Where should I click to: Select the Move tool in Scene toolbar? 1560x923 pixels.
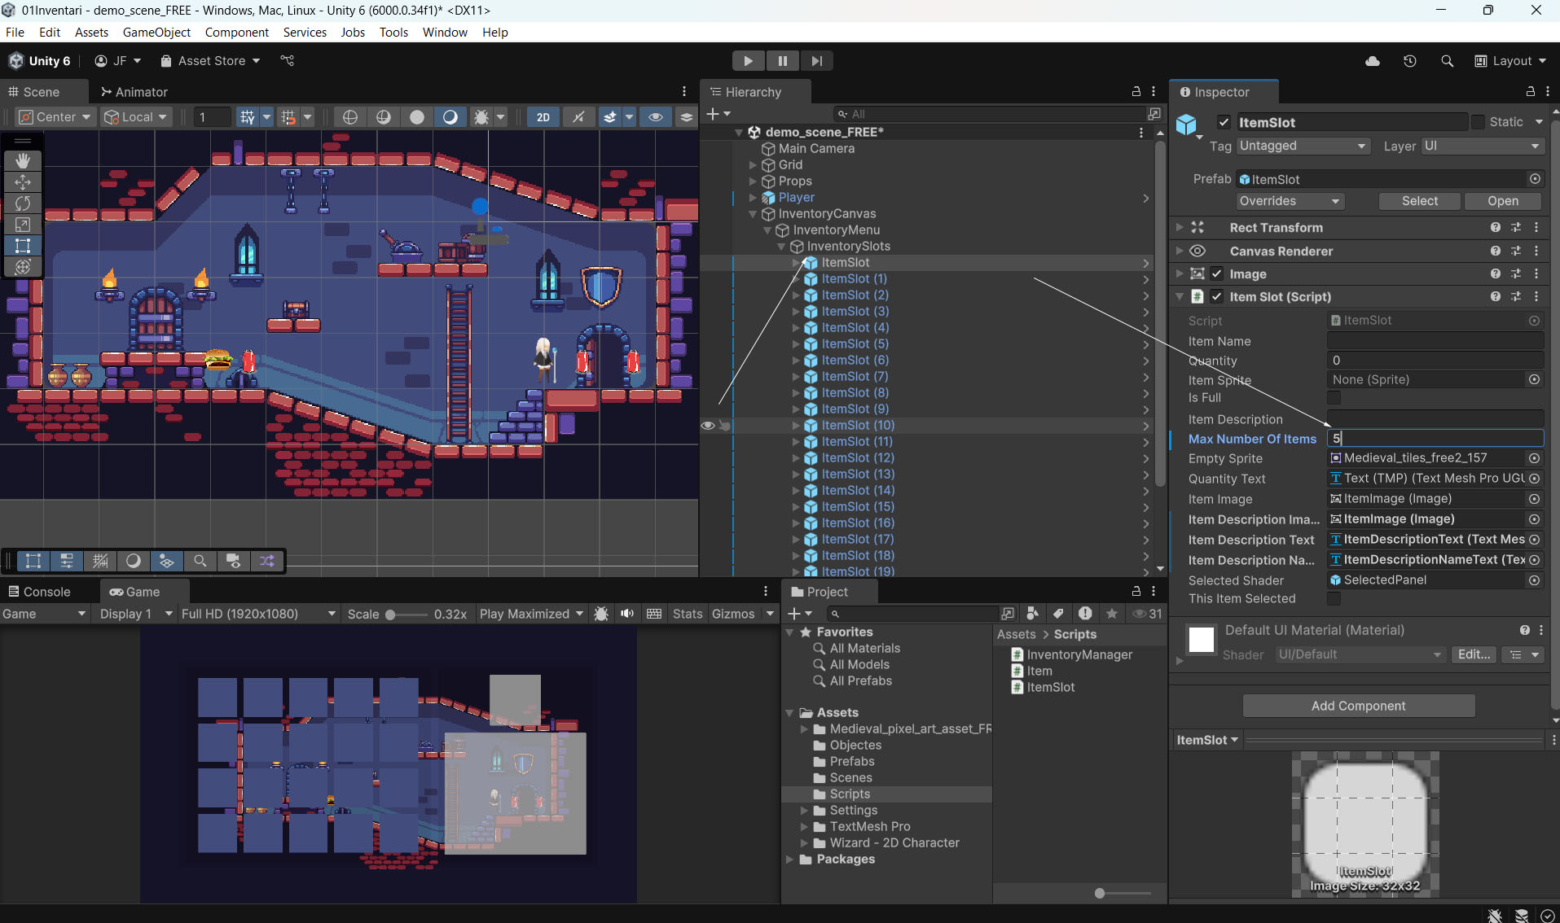[23, 182]
